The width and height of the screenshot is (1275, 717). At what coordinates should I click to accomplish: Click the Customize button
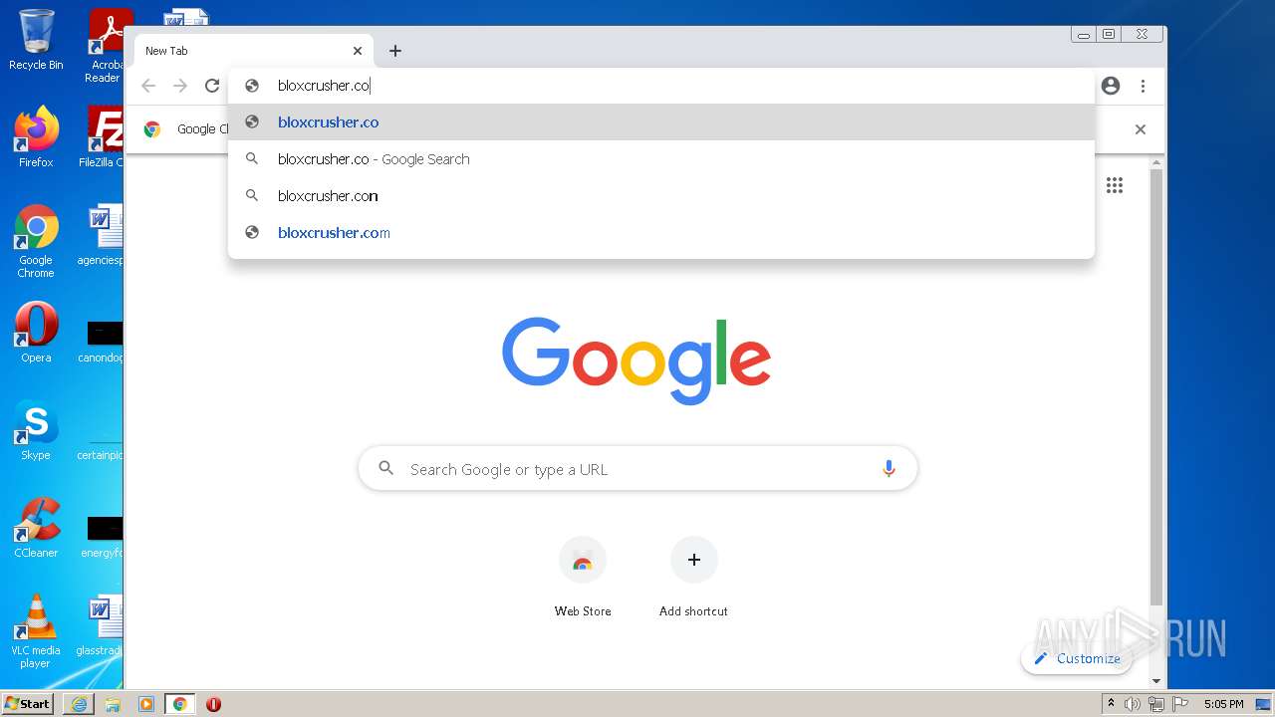1077,658
